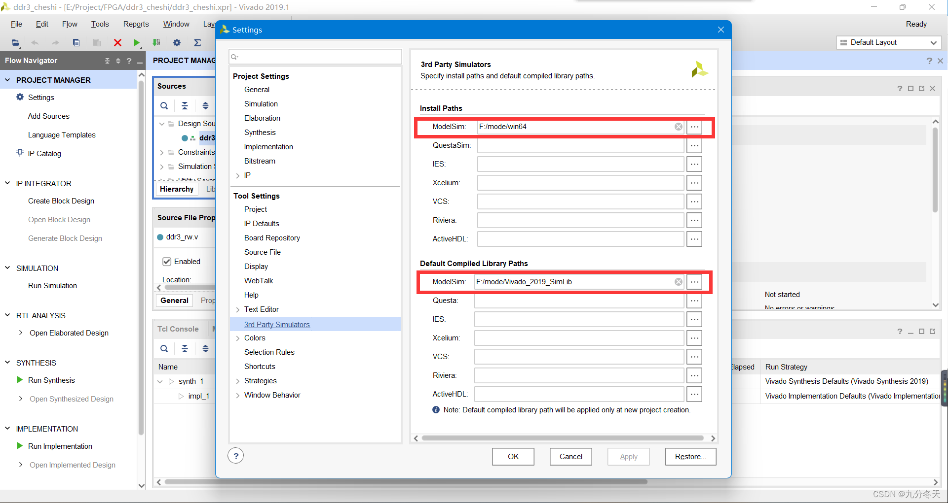Click Run Implementation in Flow Navigator
948x503 pixels.
(x=60, y=446)
